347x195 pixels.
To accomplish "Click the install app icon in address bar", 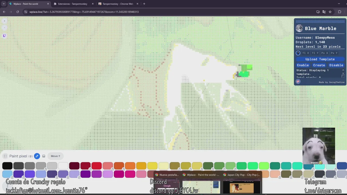I will click(x=318, y=12).
